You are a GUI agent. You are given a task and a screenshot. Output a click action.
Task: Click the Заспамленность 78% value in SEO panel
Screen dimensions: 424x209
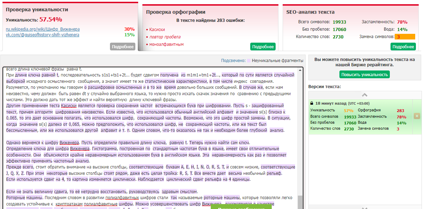(x=402, y=22)
